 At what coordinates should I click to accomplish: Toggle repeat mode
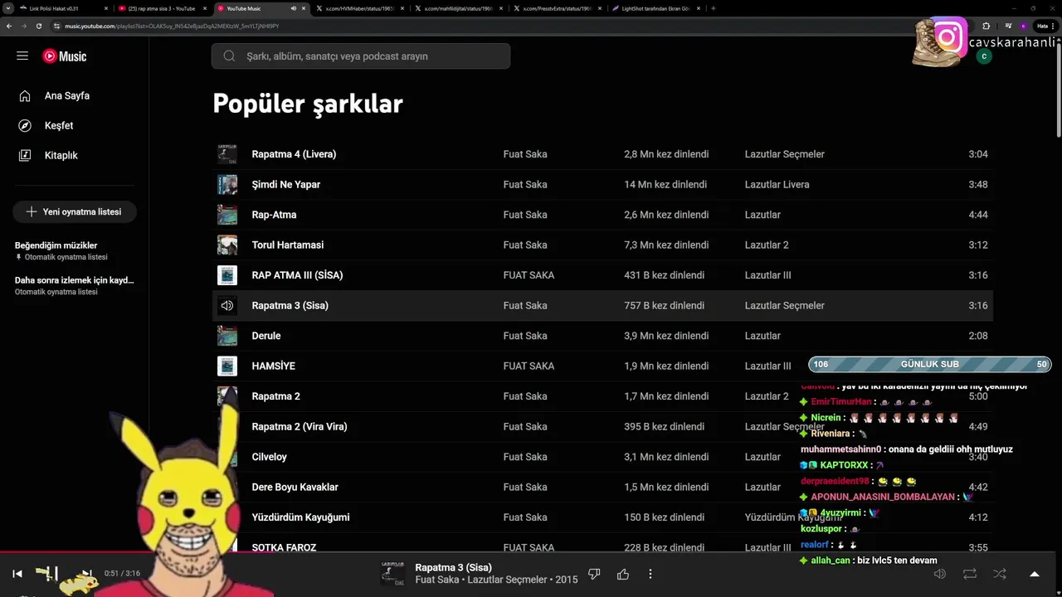coord(970,574)
